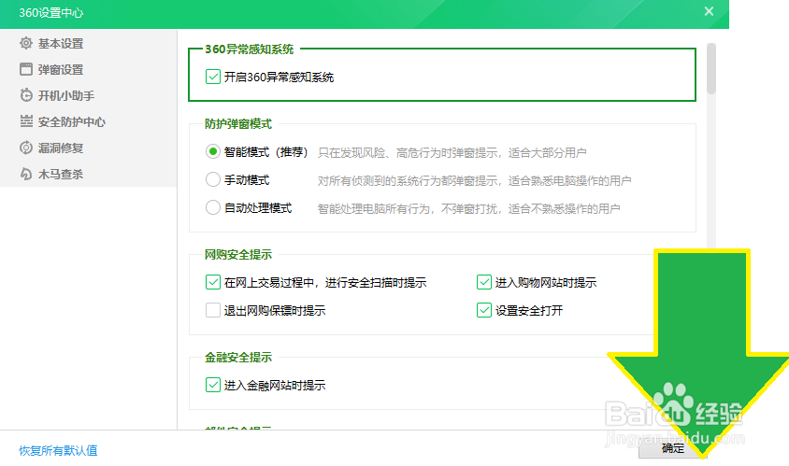The image size is (789, 466).
Task: Toggle 设置安全打开 checkbox
Action: tap(484, 310)
